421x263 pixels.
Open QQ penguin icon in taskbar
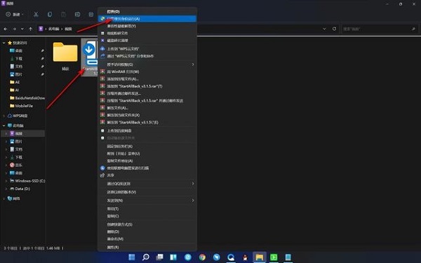click(x=245, y=257)
